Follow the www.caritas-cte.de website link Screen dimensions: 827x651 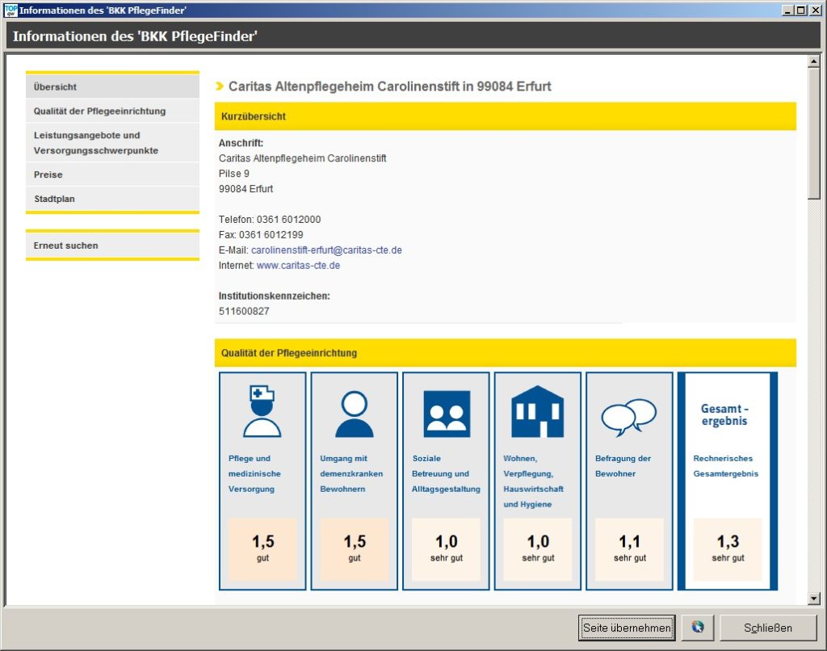298,266
